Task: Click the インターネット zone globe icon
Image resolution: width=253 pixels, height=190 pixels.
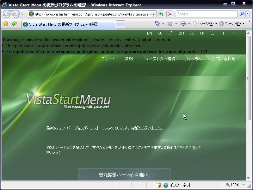Action: 166,185
